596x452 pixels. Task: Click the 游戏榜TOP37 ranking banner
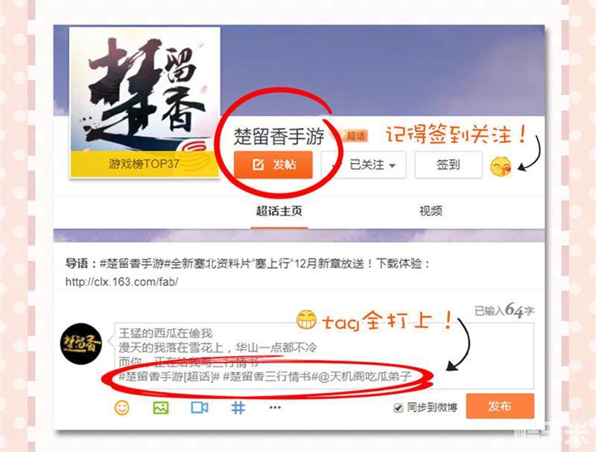coord(145,164)
